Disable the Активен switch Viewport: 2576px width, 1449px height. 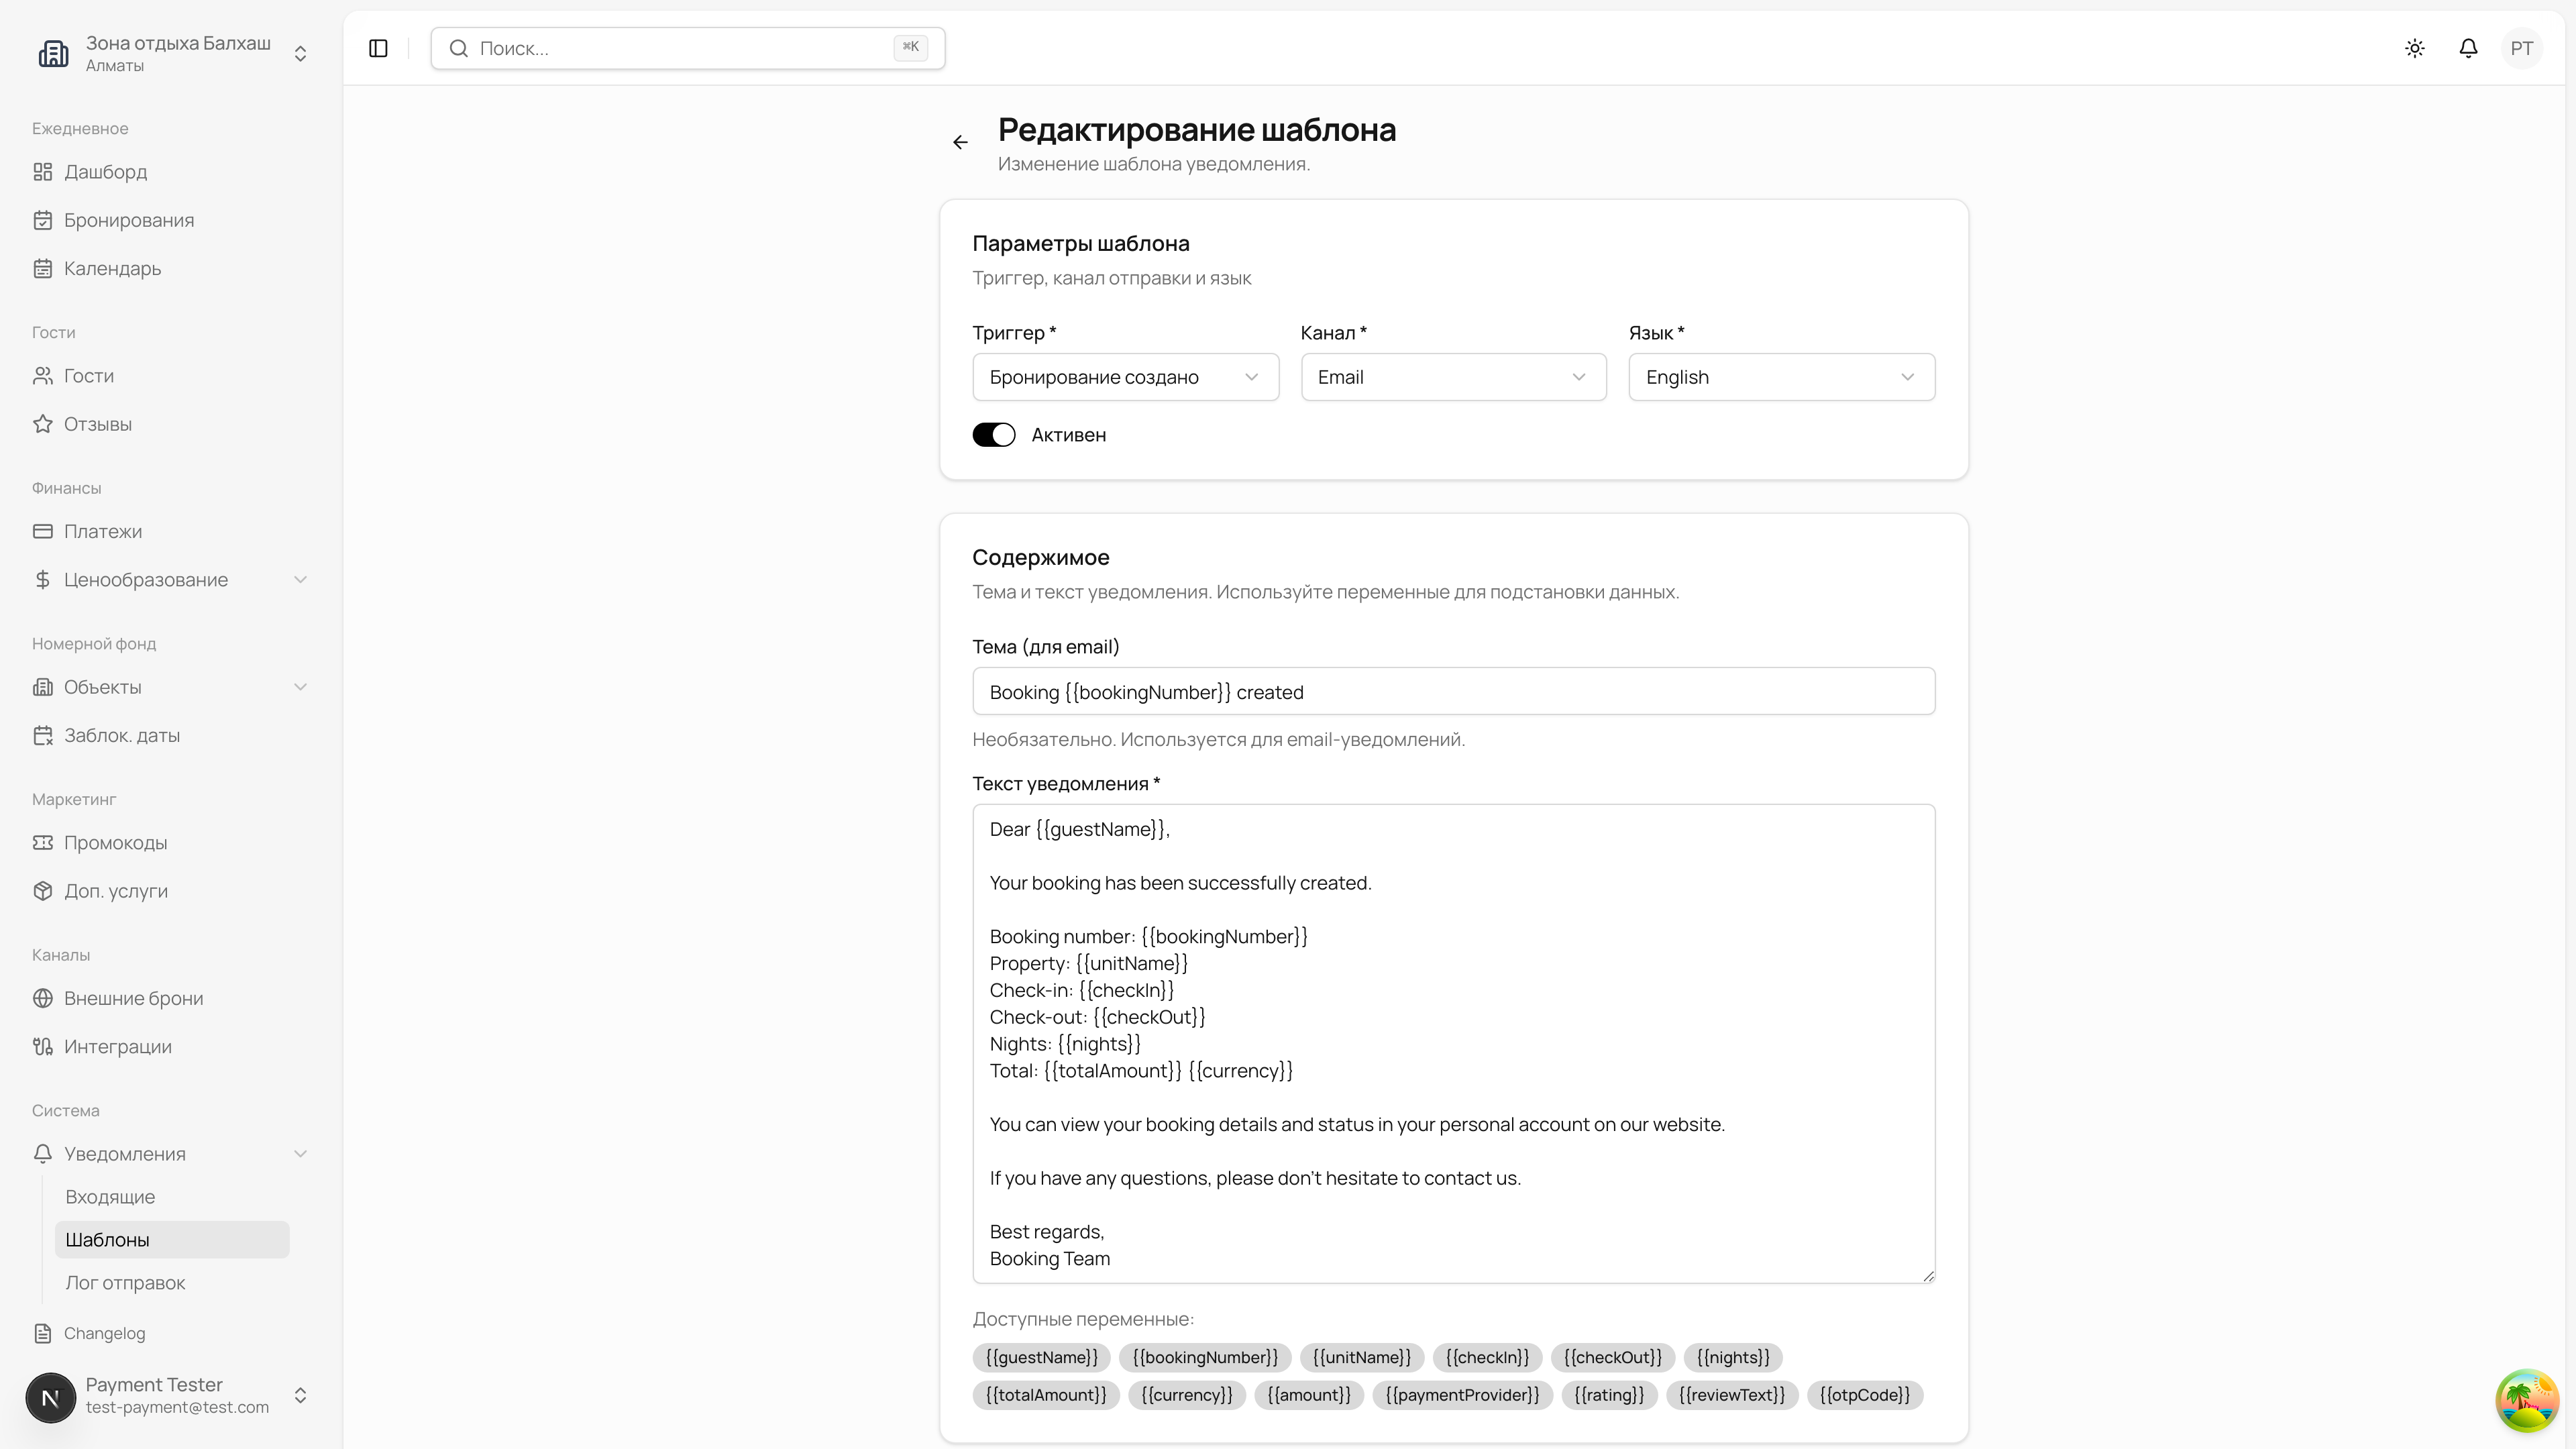994,435
